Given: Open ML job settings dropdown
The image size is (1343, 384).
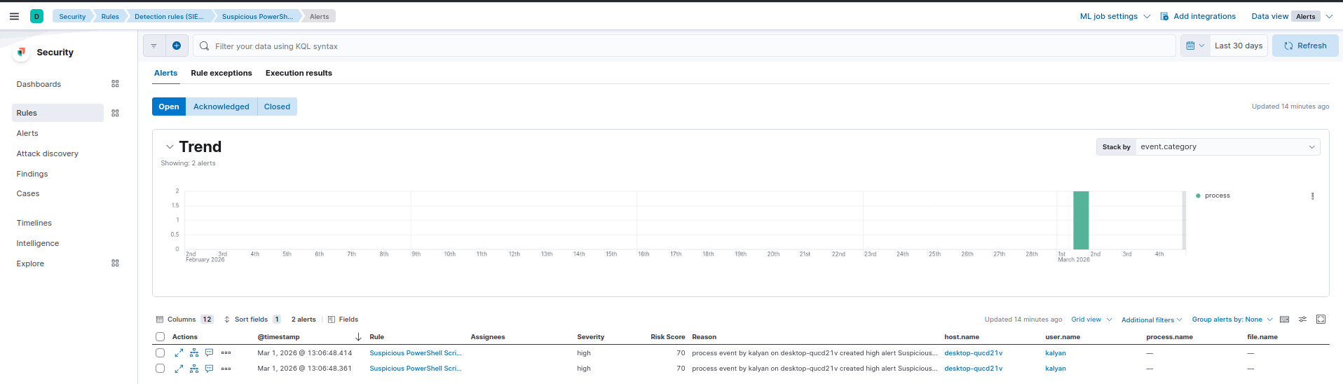Looking at the screenshot, I should pos(1114,16).
